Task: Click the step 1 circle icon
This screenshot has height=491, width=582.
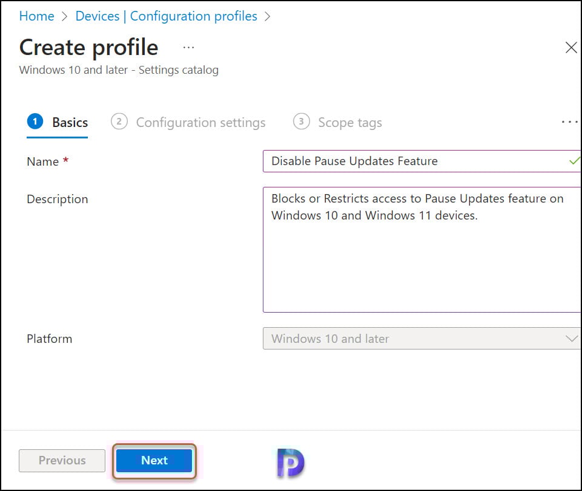Action: coord(35,122)
